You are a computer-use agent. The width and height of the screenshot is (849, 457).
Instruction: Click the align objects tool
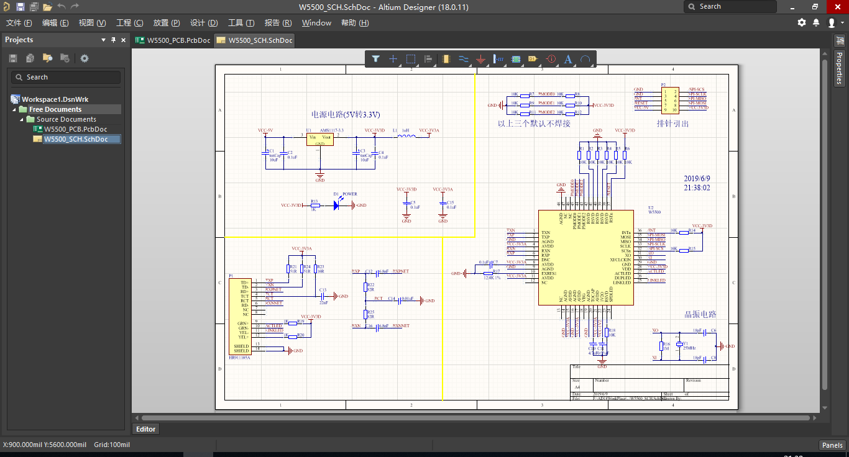coord(428,59)
